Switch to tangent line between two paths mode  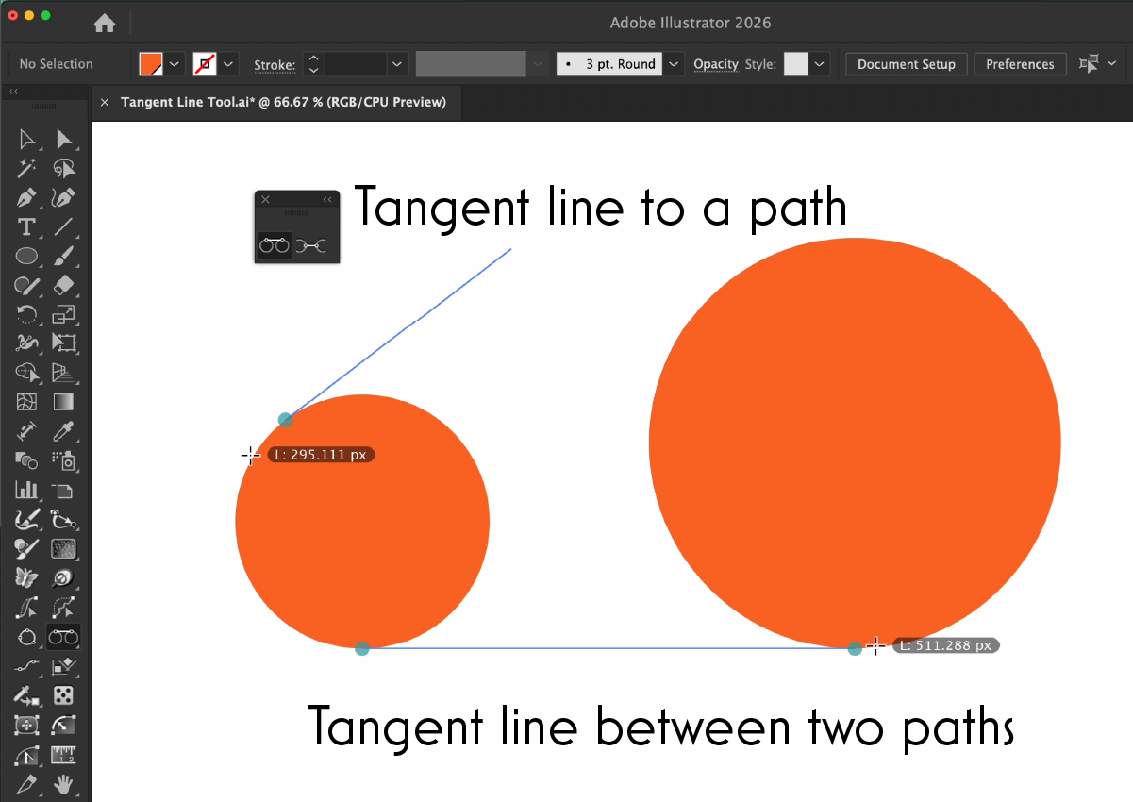(x=311, y=246)
